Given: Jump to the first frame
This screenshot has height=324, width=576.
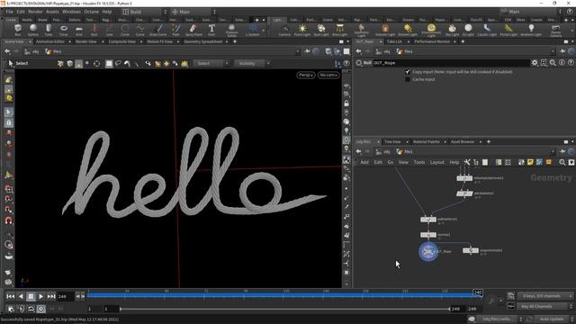Looking at the screenshot, I should pyautogui.click(x=11, y=296).
